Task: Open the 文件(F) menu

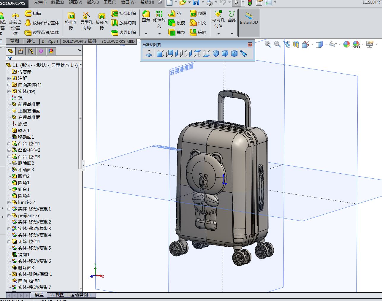Action: click(40, 2)
